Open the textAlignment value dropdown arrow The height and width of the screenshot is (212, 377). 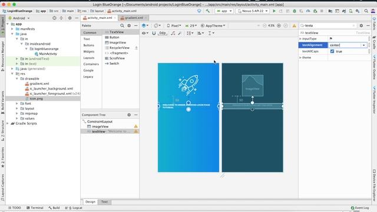(x=363, y=45)
